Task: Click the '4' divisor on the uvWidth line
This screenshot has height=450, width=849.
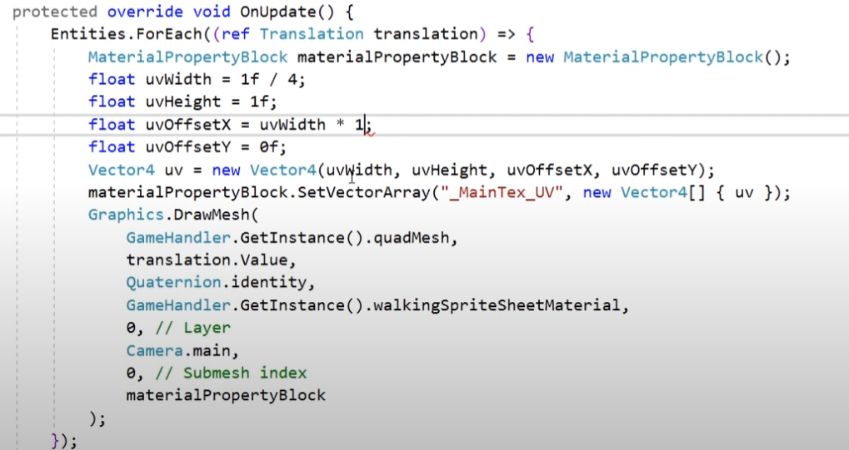Action: 293,80
